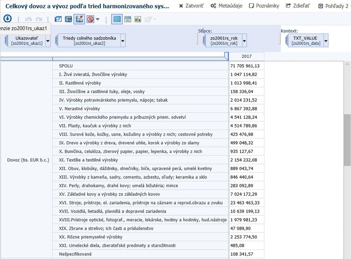Select the 2017 column header
Image resolution: width=351 pixels, height=259 pixels.
click(x=246, y=56)
